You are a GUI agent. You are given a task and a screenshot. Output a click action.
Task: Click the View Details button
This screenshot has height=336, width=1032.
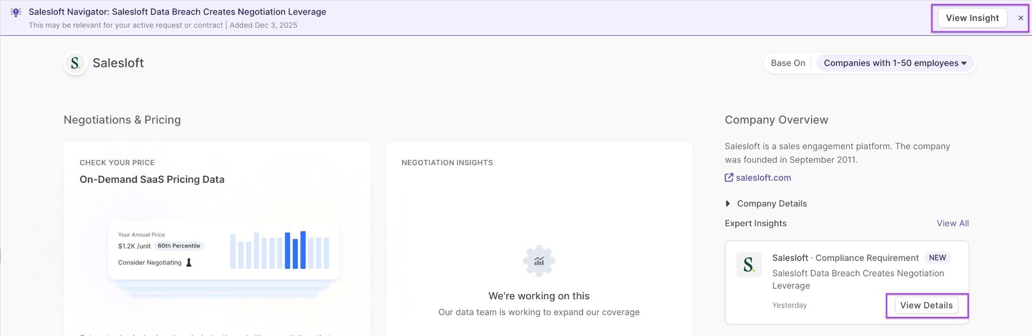point(926,305)
